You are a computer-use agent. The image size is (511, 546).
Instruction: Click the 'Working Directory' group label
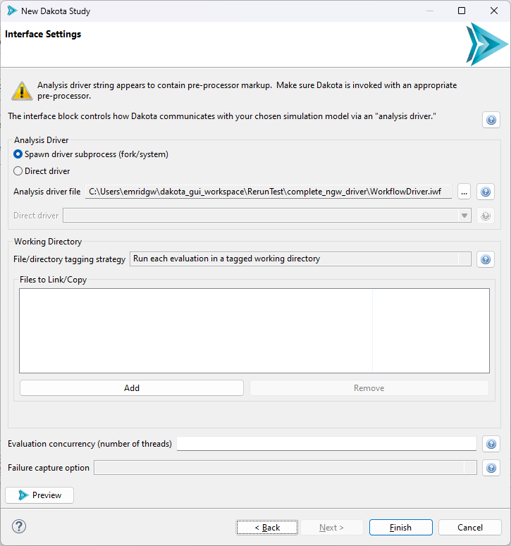click(x=48, y=242)
